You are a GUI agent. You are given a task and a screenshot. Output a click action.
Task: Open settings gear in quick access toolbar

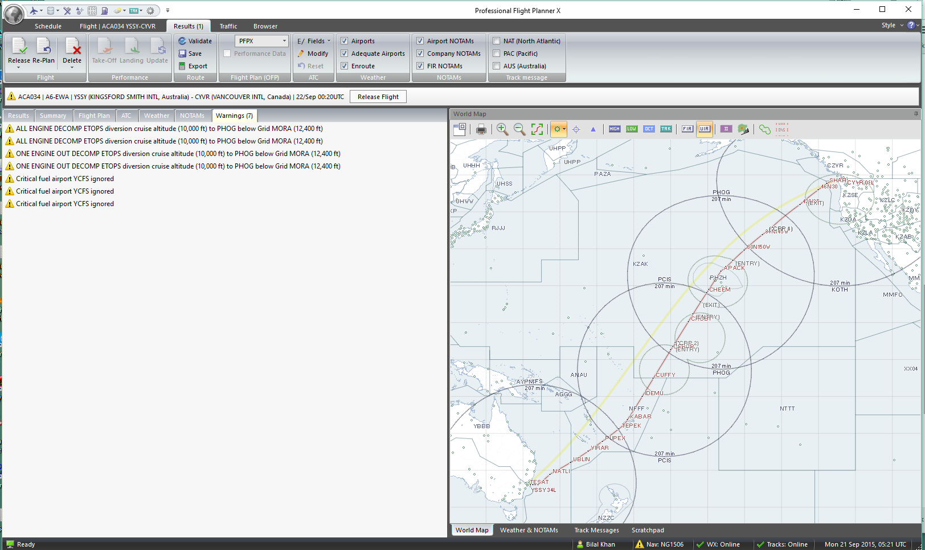click(x=150, y=10)
